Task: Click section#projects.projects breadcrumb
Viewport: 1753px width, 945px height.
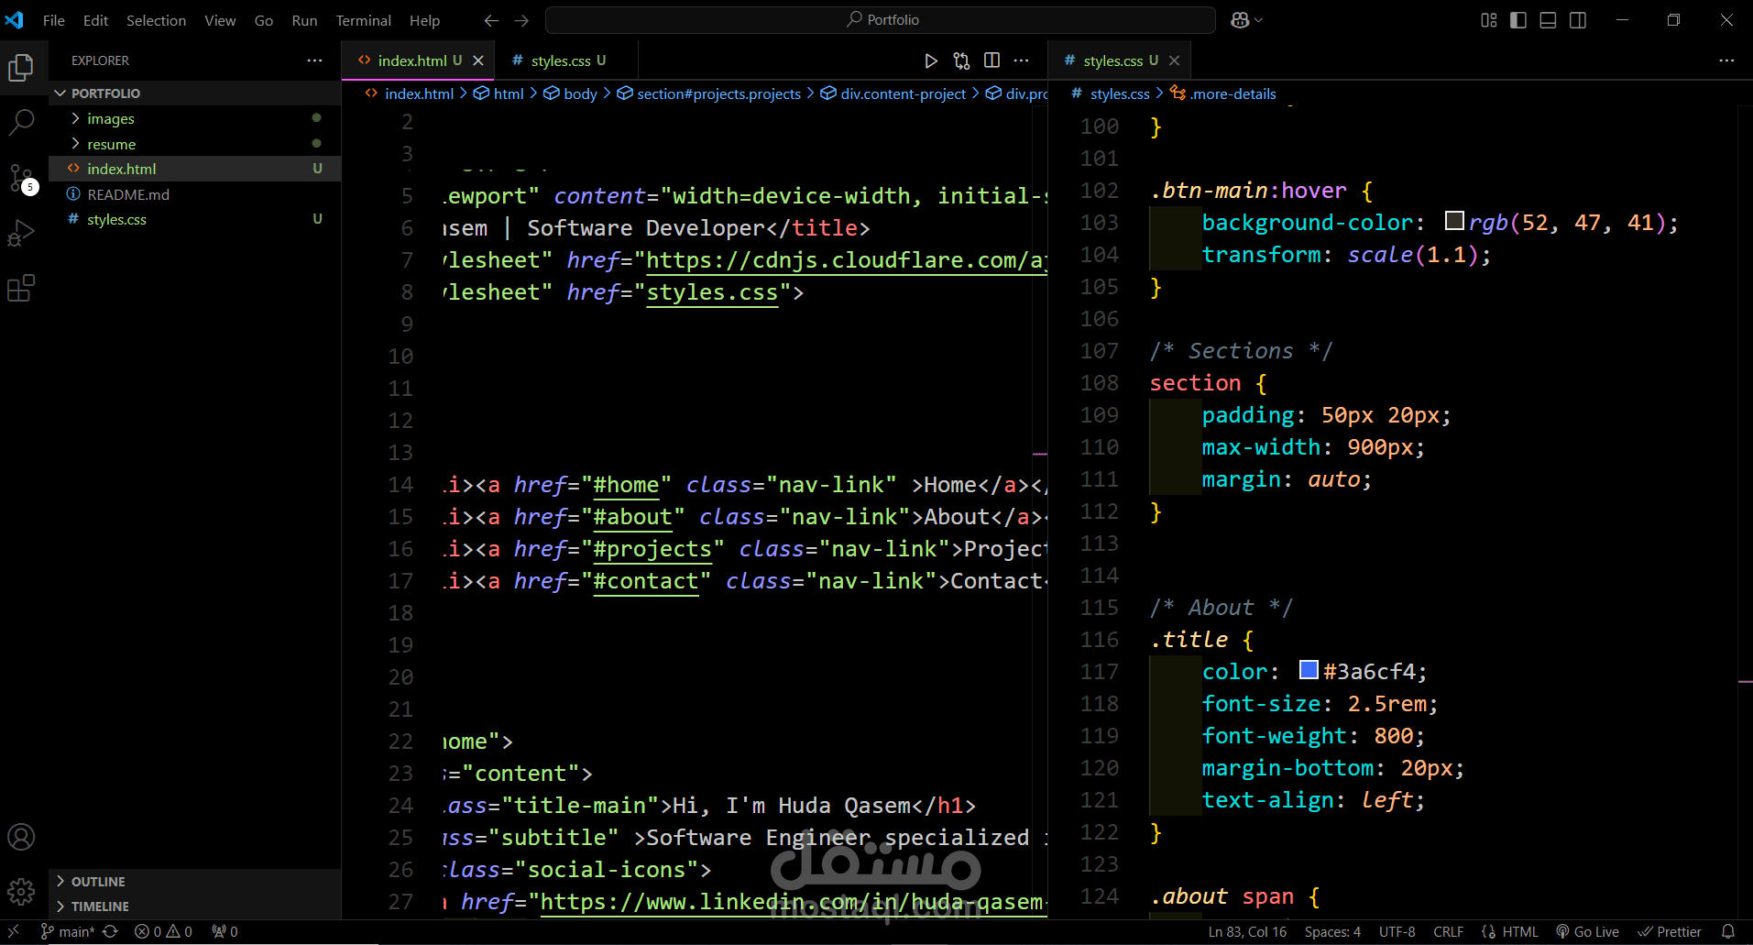Action: (709, 93)
